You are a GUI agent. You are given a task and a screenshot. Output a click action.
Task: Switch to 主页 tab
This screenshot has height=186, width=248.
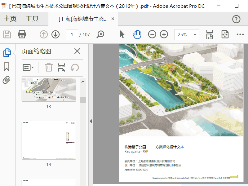[x=10, y=19]
